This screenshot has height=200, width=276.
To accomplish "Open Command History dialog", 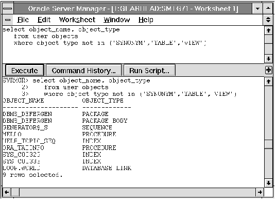I will [x=84, y=71].
